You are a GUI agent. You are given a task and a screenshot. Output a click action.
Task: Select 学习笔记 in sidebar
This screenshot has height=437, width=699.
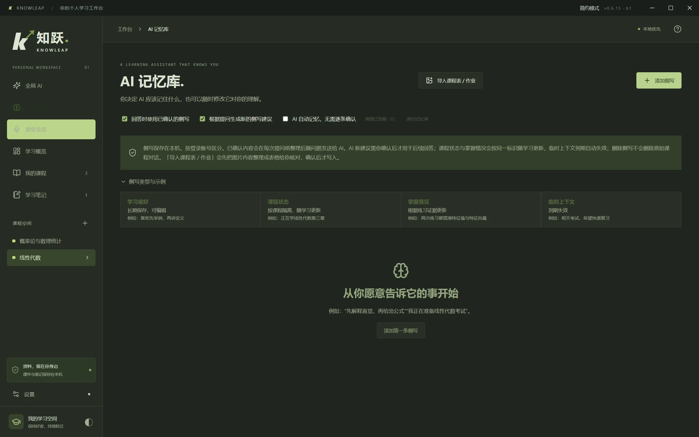[x=51, y=195]
